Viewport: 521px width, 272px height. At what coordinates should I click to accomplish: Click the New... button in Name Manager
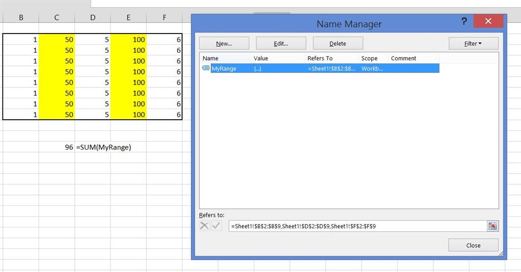[224, 44]
